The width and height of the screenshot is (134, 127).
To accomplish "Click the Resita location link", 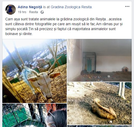I will [x=33, y=12].
